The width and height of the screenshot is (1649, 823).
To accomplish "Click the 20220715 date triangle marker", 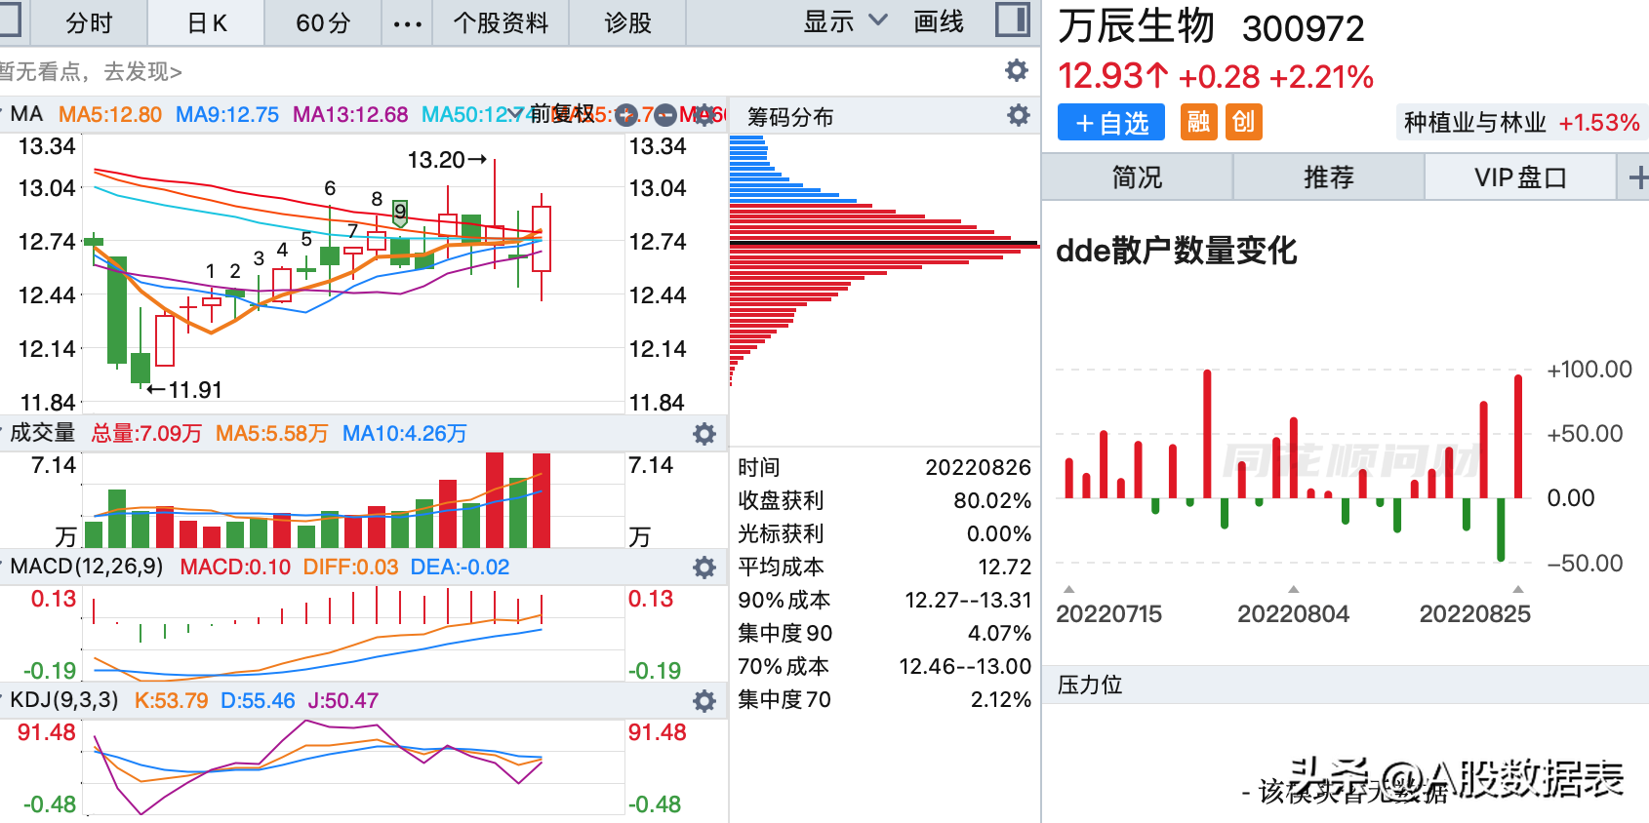I will point(1069,589).
